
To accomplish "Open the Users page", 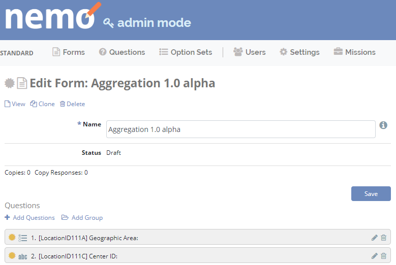I will (x=249, y=52).
